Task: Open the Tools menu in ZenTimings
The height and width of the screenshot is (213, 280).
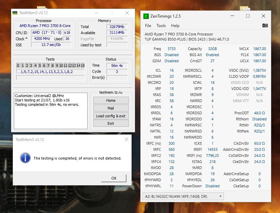Action: (x=161, y=26)
